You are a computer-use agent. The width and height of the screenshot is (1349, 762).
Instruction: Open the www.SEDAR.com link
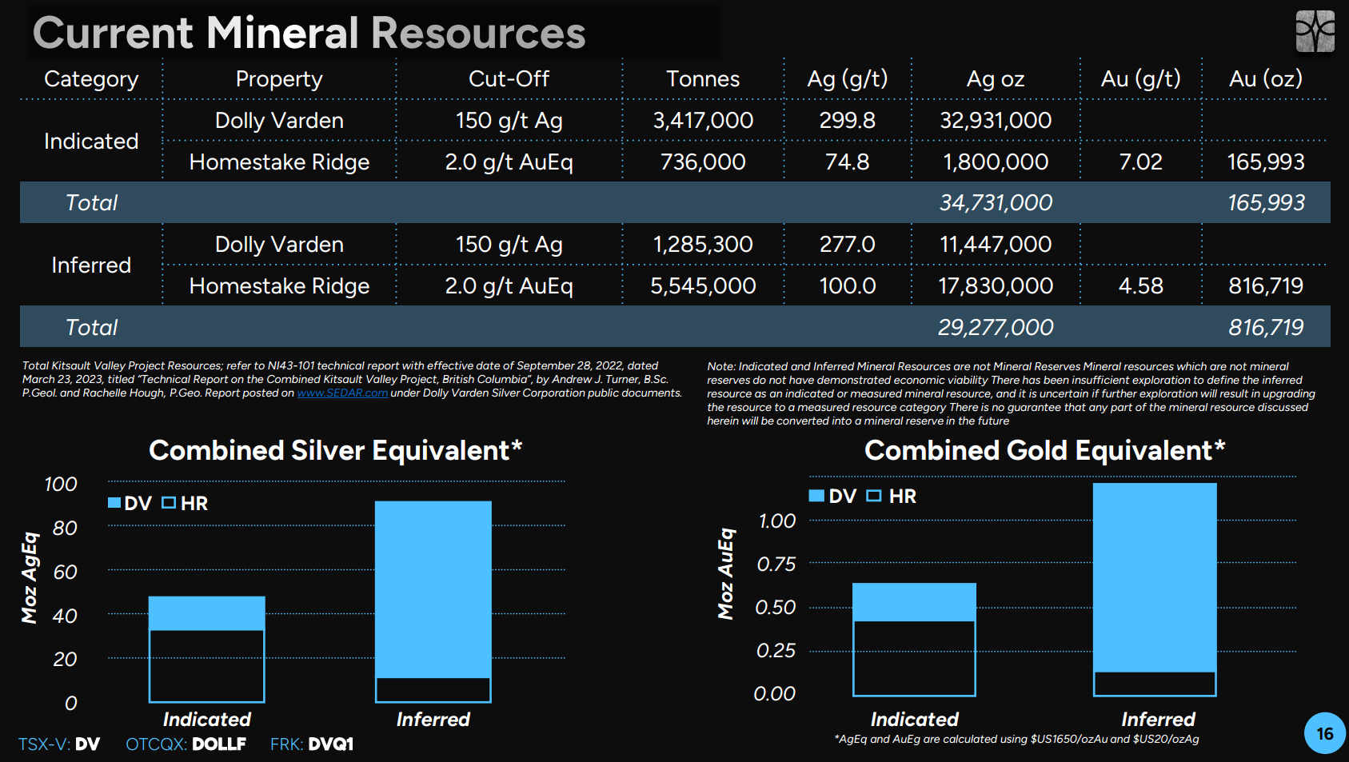[342, 393]
